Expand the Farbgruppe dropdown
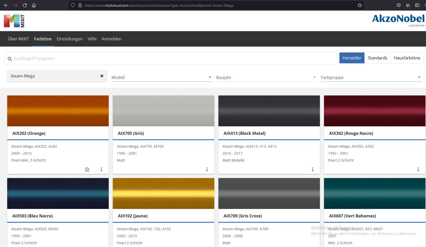 pos(371,77)
